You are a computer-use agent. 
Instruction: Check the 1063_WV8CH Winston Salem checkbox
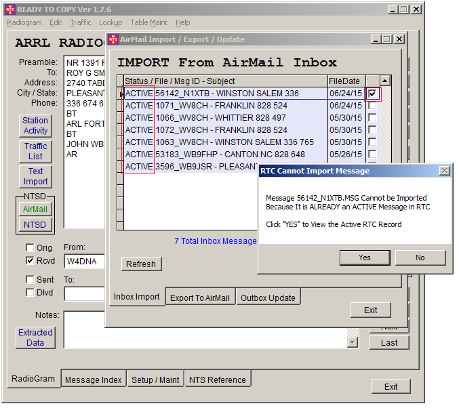coord(372,142)
